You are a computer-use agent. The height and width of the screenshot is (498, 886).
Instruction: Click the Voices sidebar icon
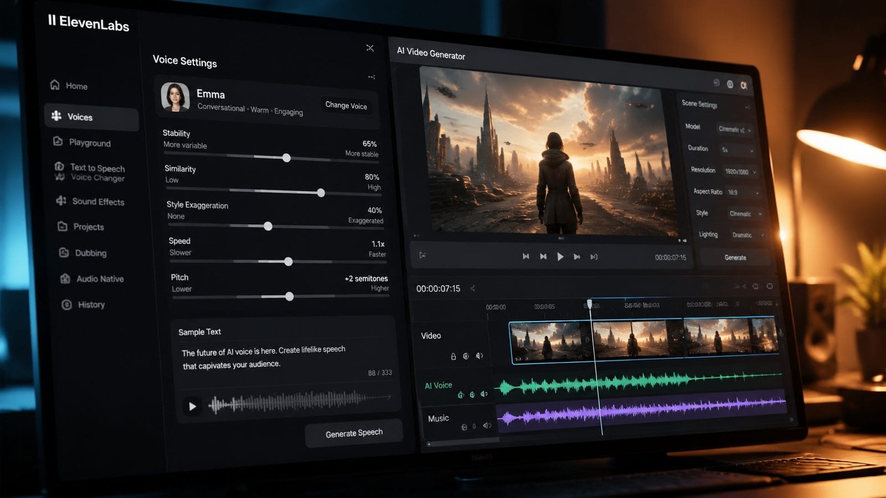(56, 116)
